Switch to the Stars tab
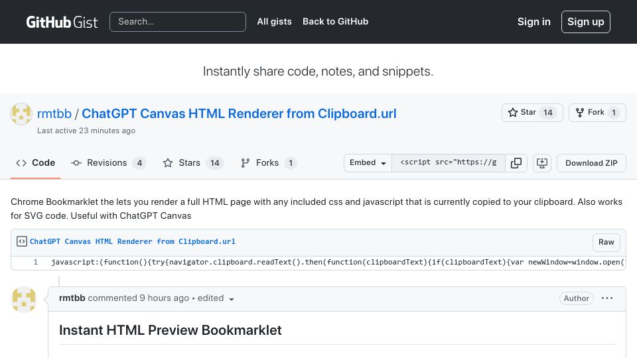The image size is (637, 358). click(193, 163)
